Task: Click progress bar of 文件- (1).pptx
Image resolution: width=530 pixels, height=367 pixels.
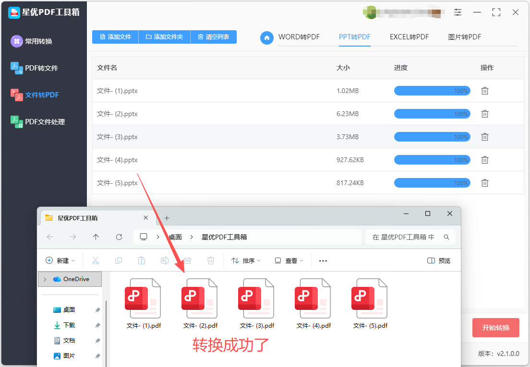Action: click(432, 91)
